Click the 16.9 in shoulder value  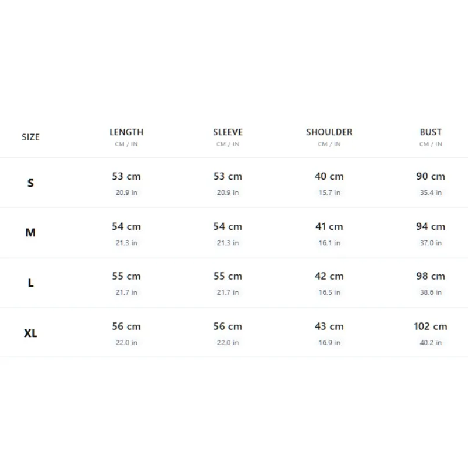(x=329, y=343)
